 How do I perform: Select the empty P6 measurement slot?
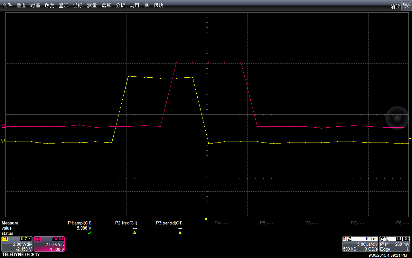point(312,223)
